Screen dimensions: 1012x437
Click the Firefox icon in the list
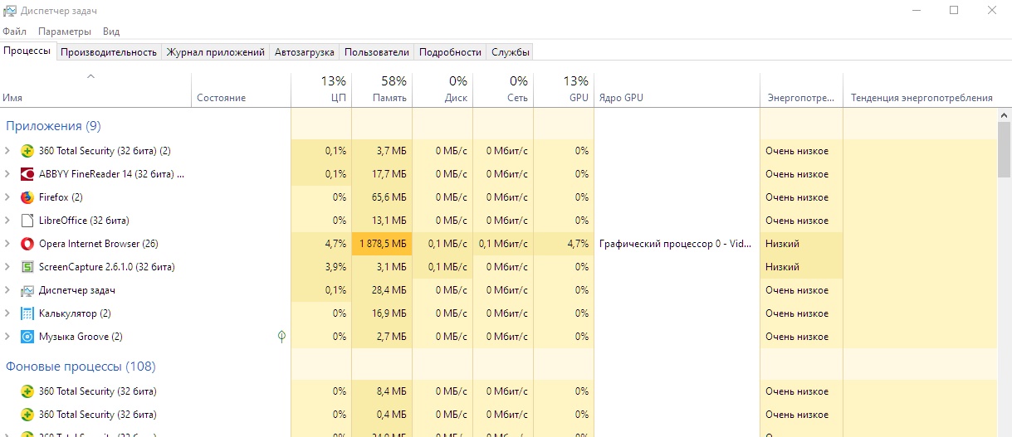(27, 197)
